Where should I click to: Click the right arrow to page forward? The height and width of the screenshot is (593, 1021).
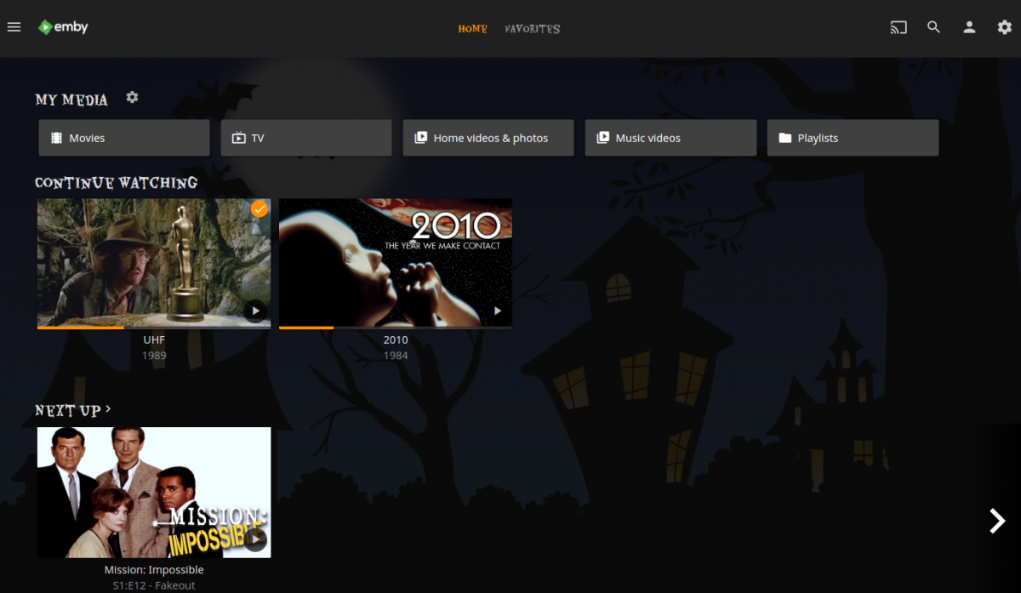pyautogui.click(x=997, y=521)
